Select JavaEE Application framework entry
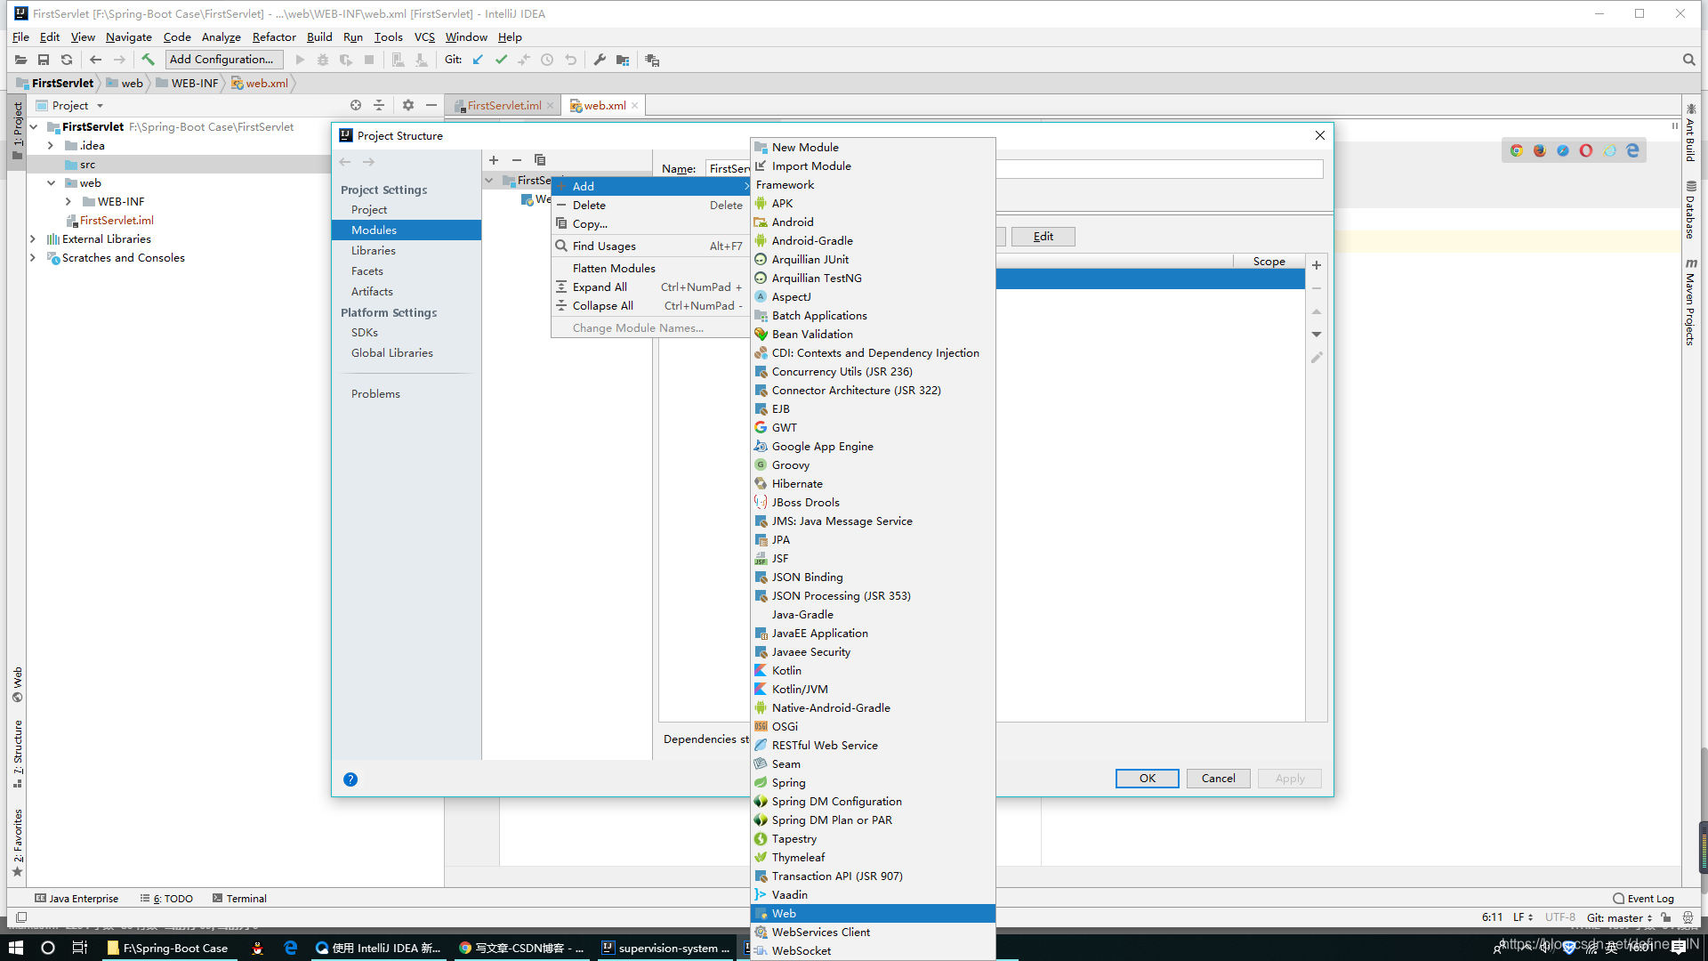This screenshot has width=1708, height=961. tap(873, 634)
